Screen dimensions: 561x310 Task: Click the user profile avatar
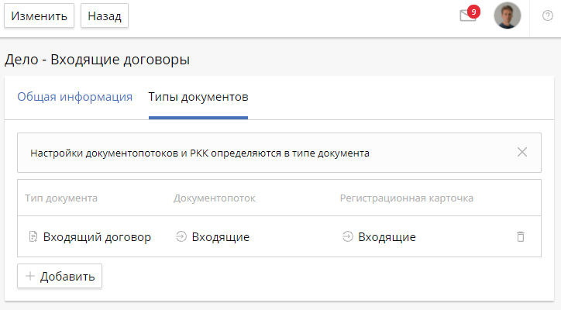[508, 15]
